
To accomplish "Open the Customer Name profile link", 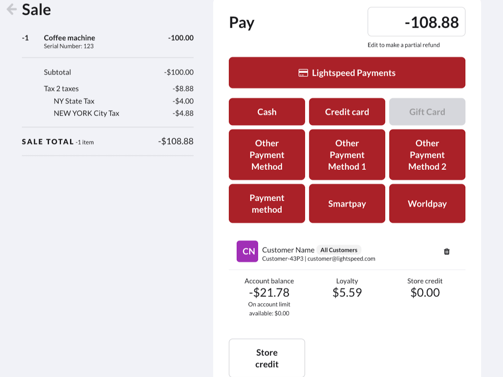I will (288, 250).
